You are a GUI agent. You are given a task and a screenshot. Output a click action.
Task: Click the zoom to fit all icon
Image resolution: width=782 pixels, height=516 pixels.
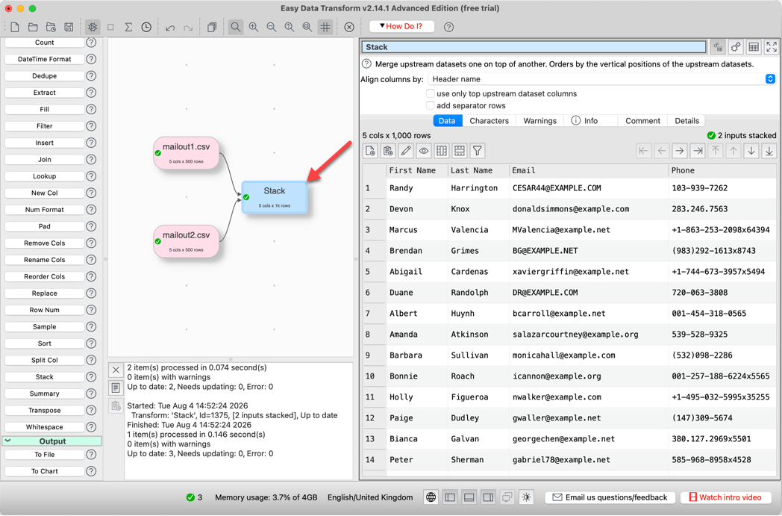click(290, 27)
